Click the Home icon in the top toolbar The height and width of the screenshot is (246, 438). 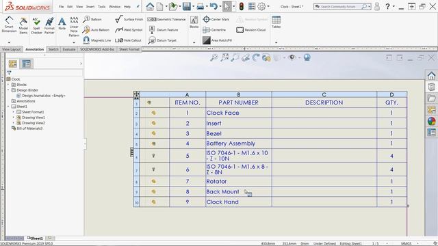point(150,6)
